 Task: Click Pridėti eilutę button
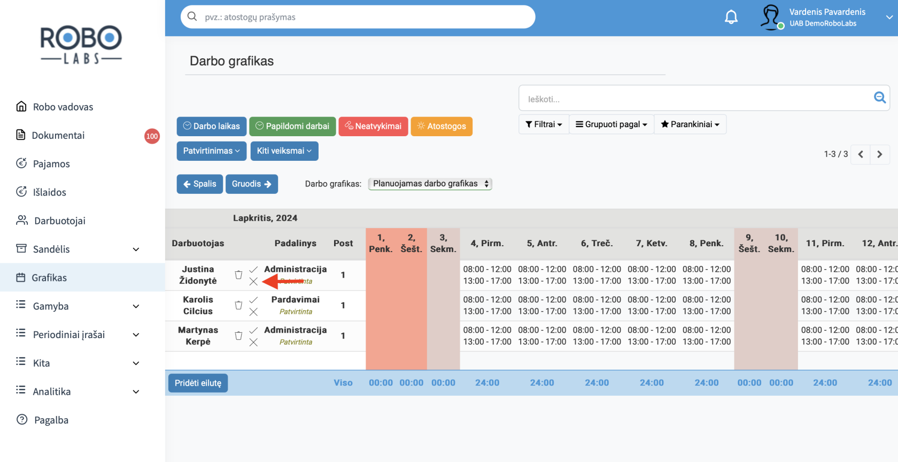pyautogui.click(x=198, y=383)
